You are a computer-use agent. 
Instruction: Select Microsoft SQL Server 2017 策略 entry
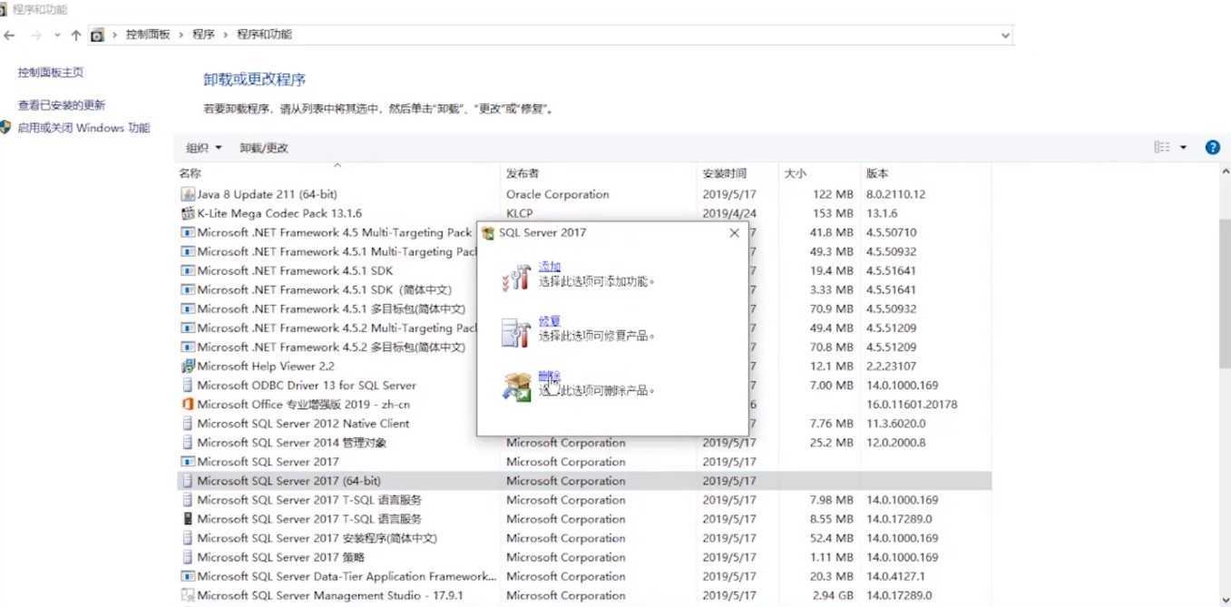280,557
